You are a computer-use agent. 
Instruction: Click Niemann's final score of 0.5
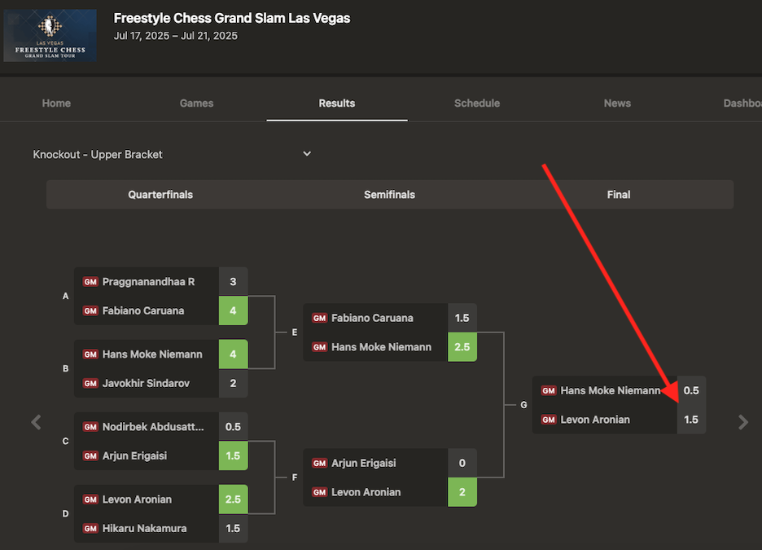(691, 390)
